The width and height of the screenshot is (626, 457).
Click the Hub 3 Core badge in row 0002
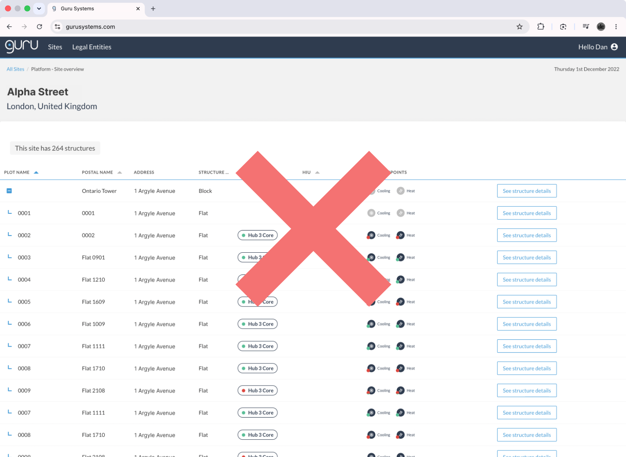[x=258, y=235]
